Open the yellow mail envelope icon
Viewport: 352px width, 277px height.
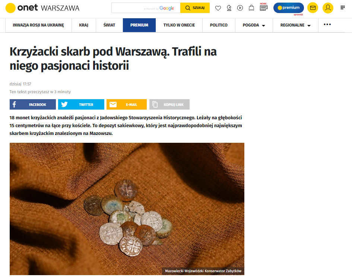point(313,8)
